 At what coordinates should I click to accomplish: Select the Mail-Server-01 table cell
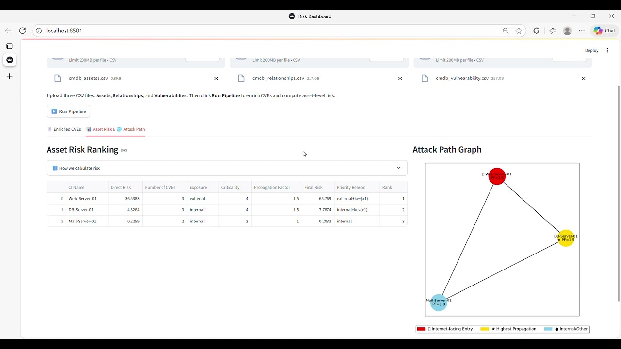(x=87, y=221)
